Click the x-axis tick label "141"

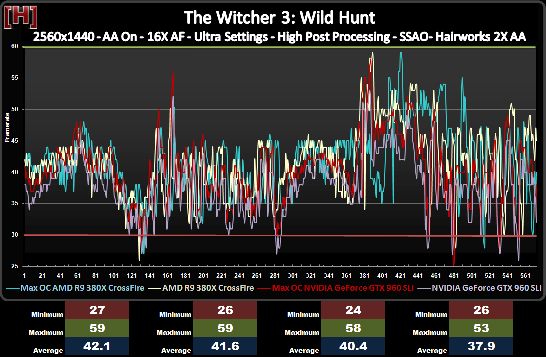tap(149, 276)
